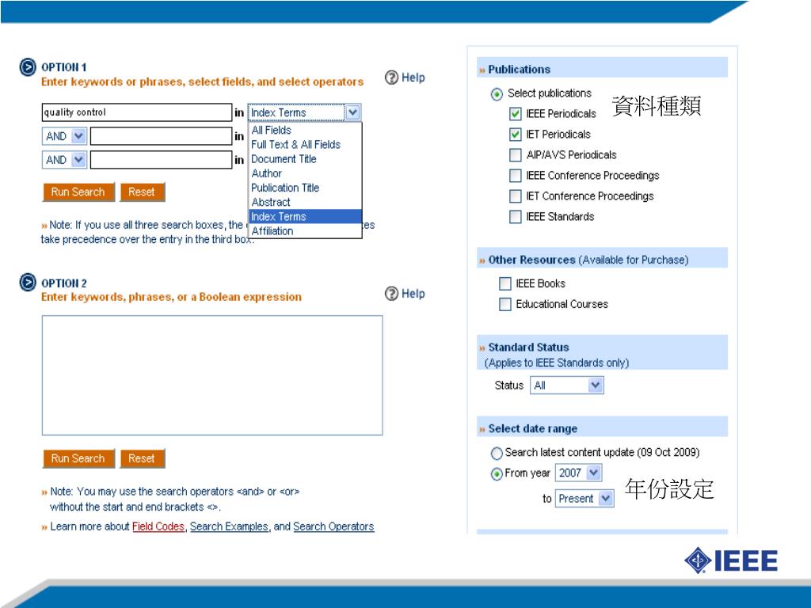Uncheck IET Periodicals checkbox
This screenshot has height=608, width=811.
pyautogui.click(x=515, y=134)
